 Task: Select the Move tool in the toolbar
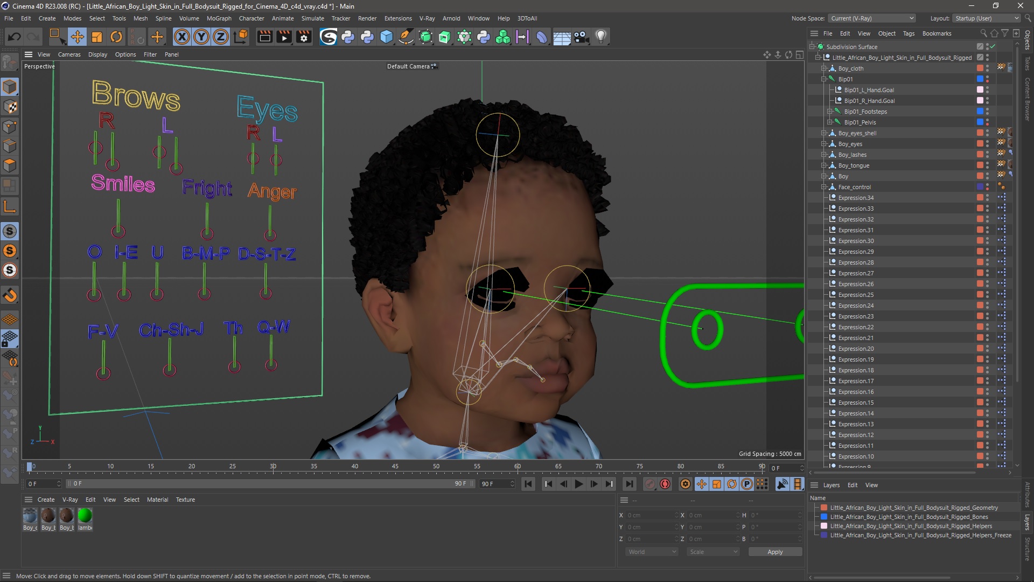(77, 37)
